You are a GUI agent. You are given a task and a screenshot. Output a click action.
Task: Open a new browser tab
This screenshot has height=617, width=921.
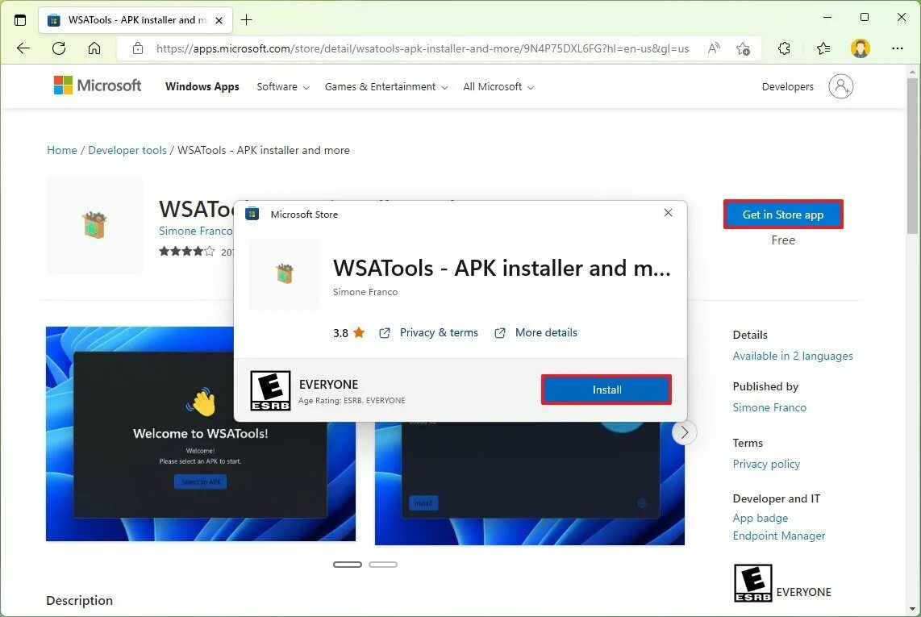(x=247, y=20)
